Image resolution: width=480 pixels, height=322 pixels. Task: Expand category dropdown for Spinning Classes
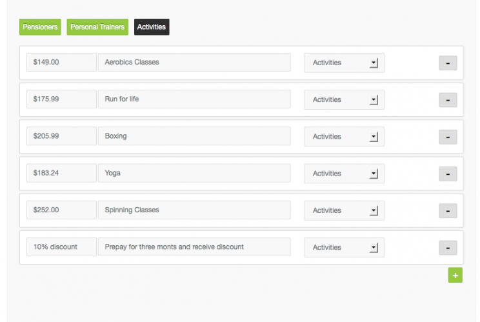344,210
